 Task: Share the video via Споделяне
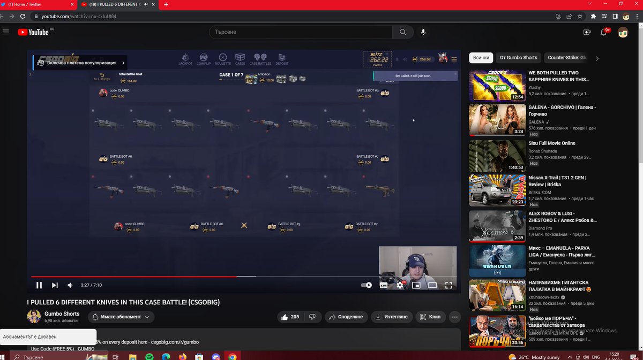pos(346,317)
